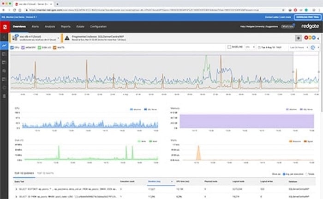Click the left handle of the timeline focus window

click(x=293, y=72)
